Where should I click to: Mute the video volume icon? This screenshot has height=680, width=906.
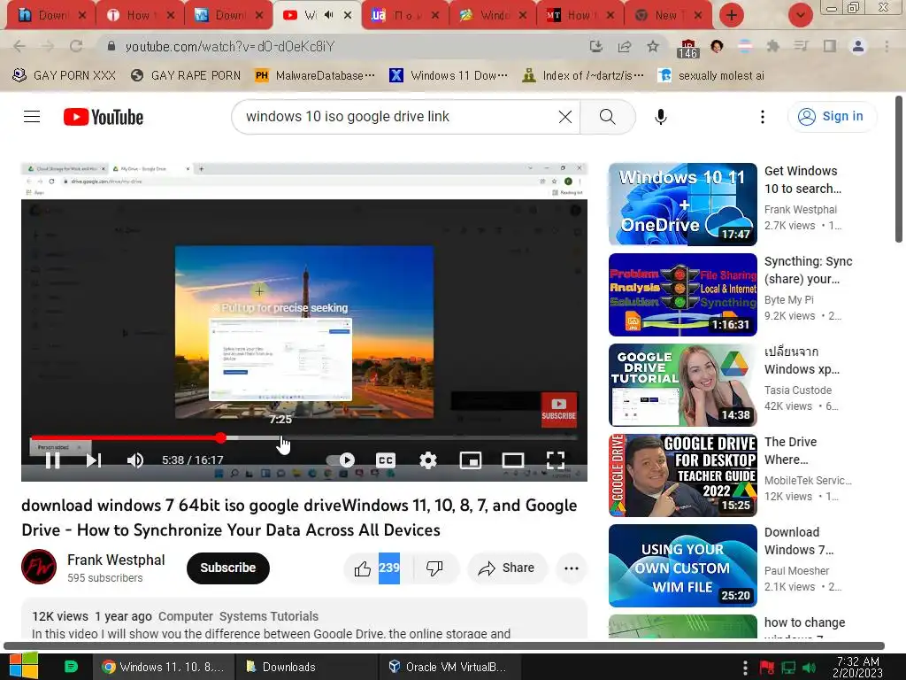pyautogui.click(x=135, y=460)
